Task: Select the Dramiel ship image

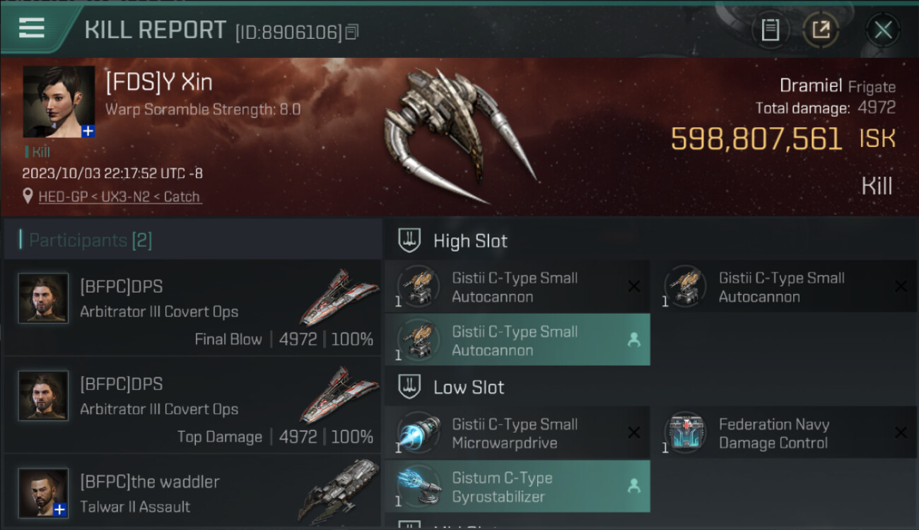Action: tap(460, 134)
